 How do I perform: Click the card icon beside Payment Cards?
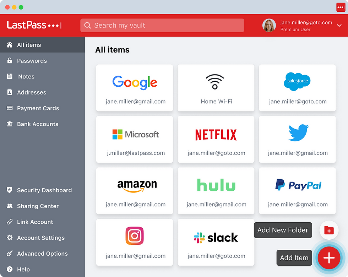tap(10, 108)
